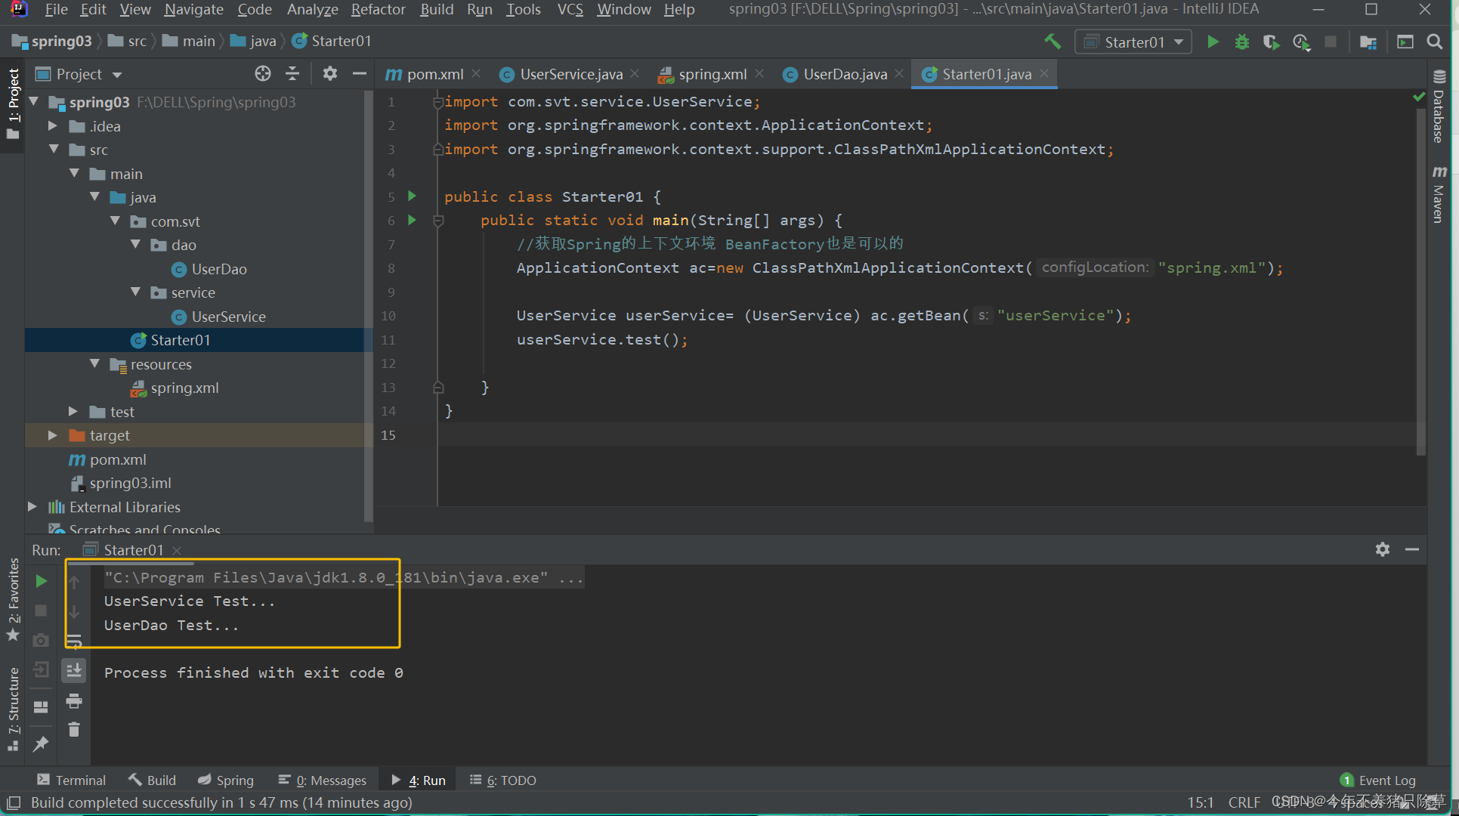This screenshot has height=816, width=1459.
Task: Click the TODO tab in bottom panel
Action: tap(514, 779)
